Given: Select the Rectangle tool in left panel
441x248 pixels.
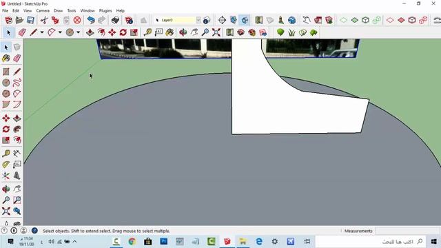Looking at the screenshot, I should pos(6,72).
